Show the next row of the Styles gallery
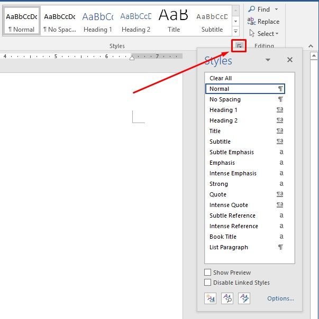This screenshot has height=319, width=319. pos(235,21)
